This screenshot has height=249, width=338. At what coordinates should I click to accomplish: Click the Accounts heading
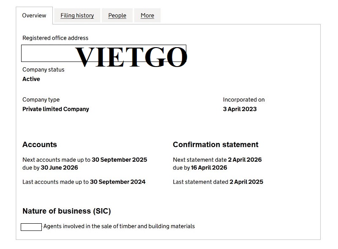[40, 145]
